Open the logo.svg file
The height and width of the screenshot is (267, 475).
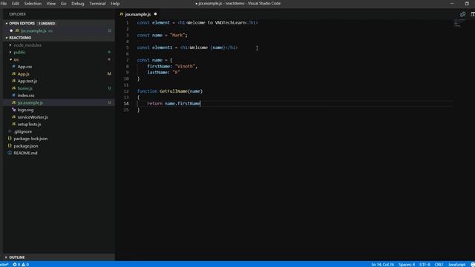click(x=59, y=110)
